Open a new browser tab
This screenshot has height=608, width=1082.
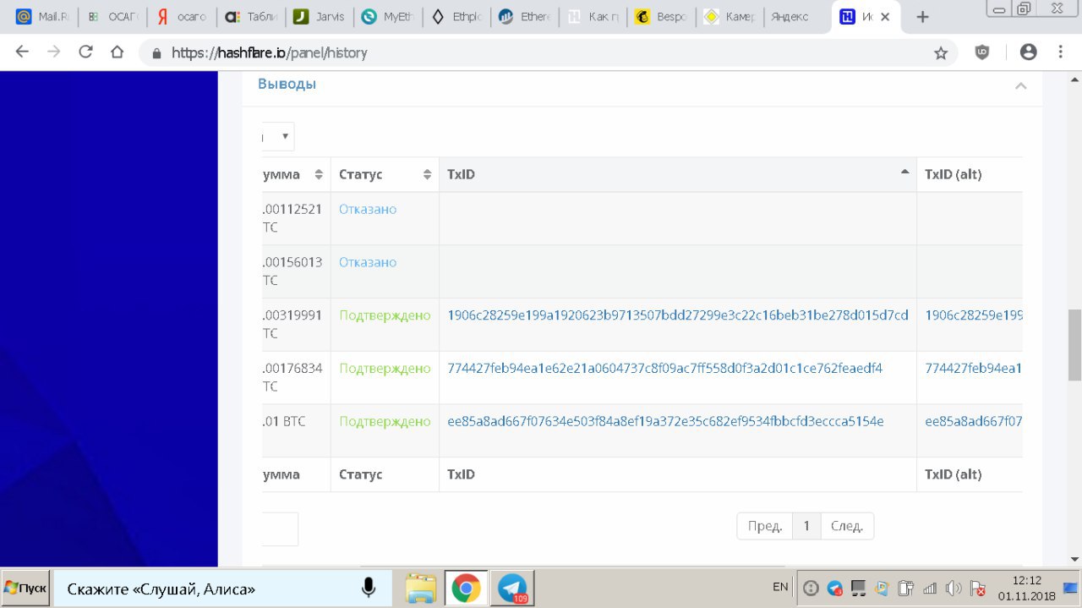(923, 17)
